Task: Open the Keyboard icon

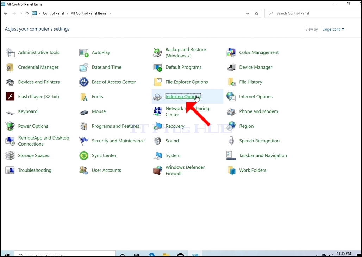Action: coord(10,113)
